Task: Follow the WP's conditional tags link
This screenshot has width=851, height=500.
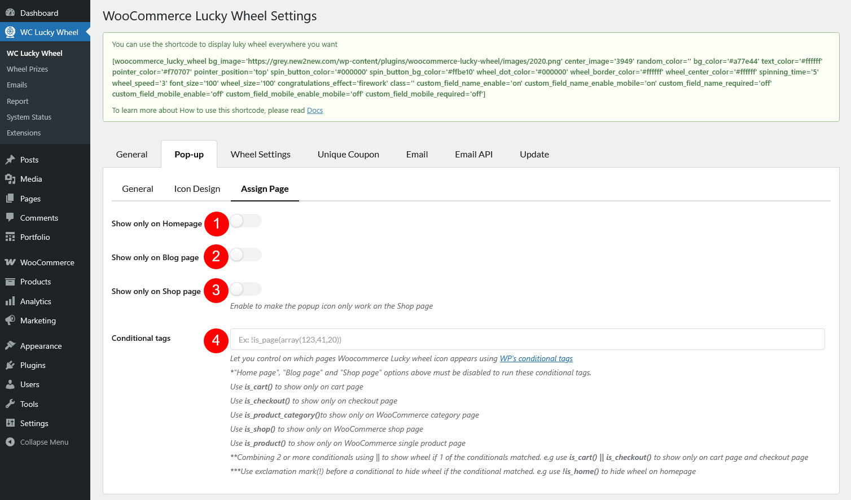Action: pyautogui.click(x=536, y=359)
